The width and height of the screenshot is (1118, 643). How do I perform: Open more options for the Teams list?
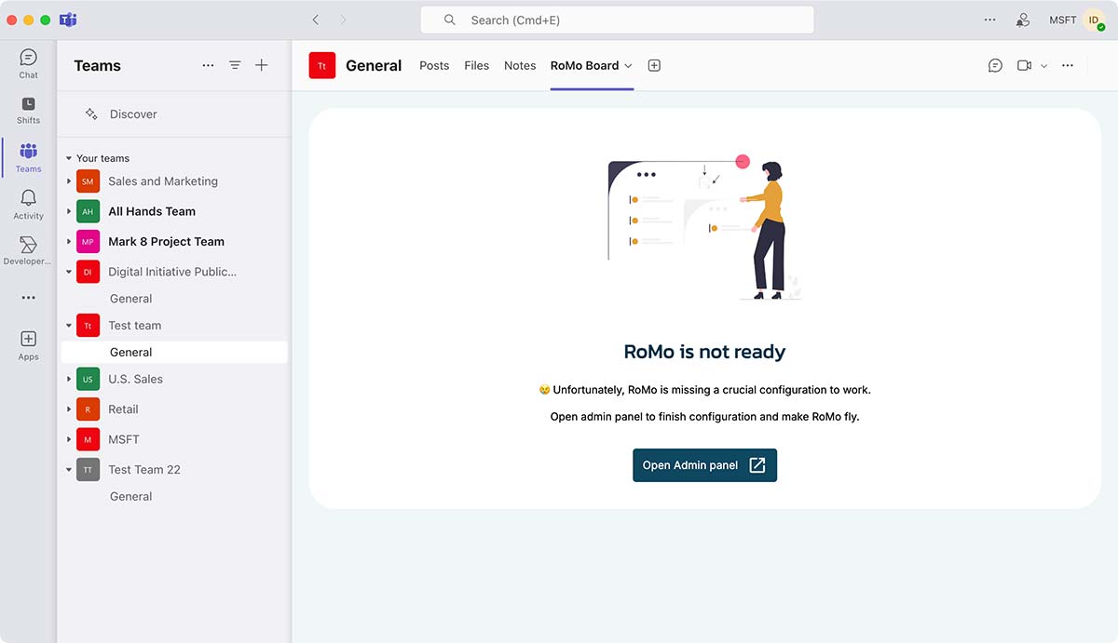pos(208,65)
